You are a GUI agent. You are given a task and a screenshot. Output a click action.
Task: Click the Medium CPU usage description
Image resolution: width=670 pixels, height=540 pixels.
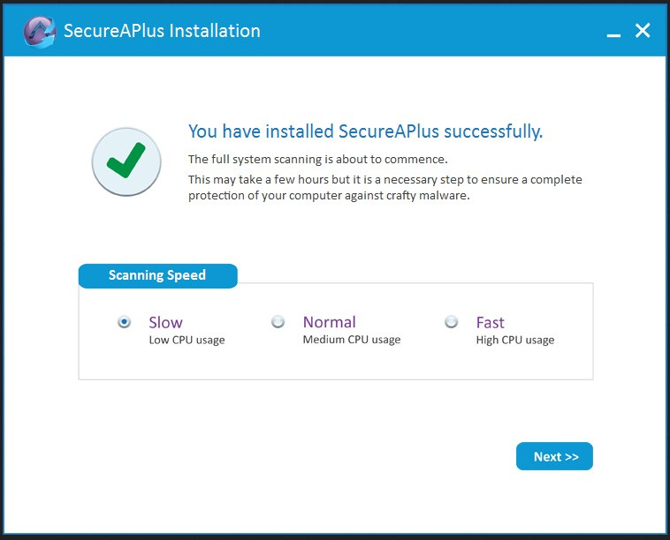352,340
